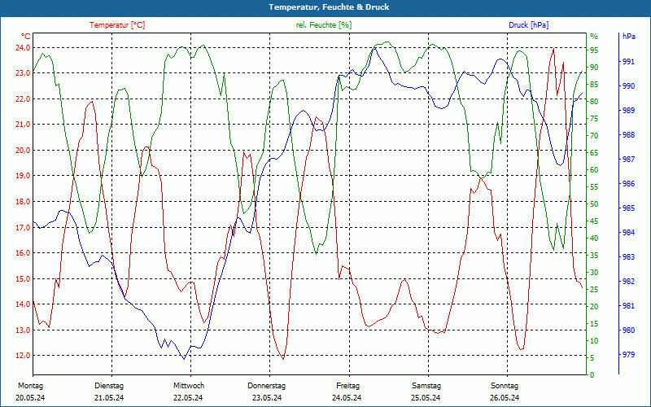This screenshot has width=651, height=407.
Task: Click the '%' unit label on humidity axis
Action: [x=594, y=37]
